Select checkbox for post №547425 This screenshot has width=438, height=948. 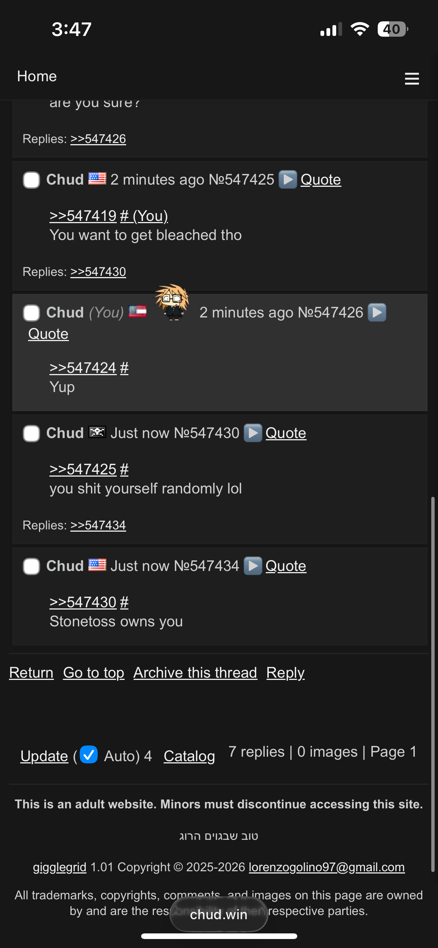[x=31, y=180]
